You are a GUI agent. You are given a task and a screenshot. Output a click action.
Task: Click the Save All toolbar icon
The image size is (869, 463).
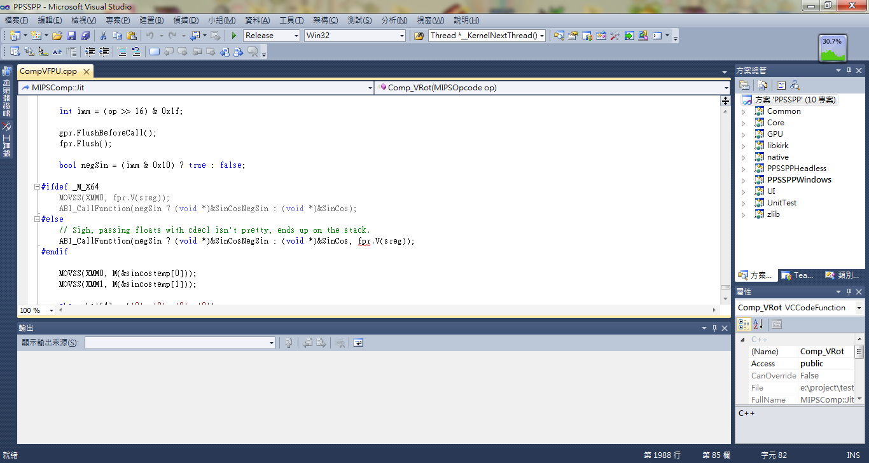click(85, 36)
